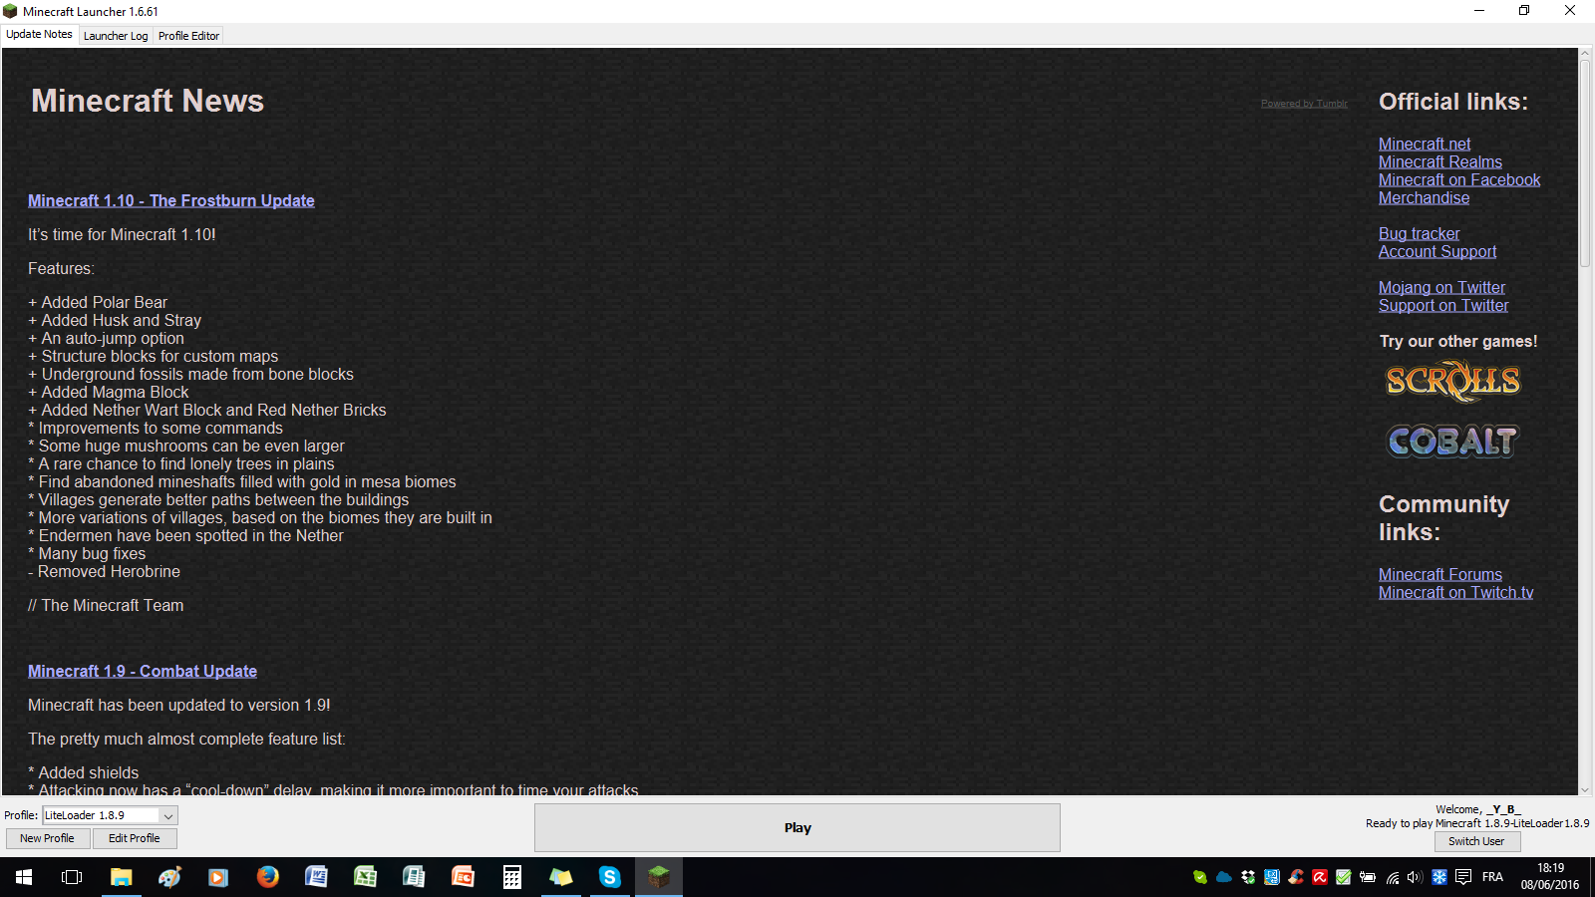This screenshot has height=897, width=1595.
Task: Open Microsoft Word from the taskbar
Action: (316, 877)
